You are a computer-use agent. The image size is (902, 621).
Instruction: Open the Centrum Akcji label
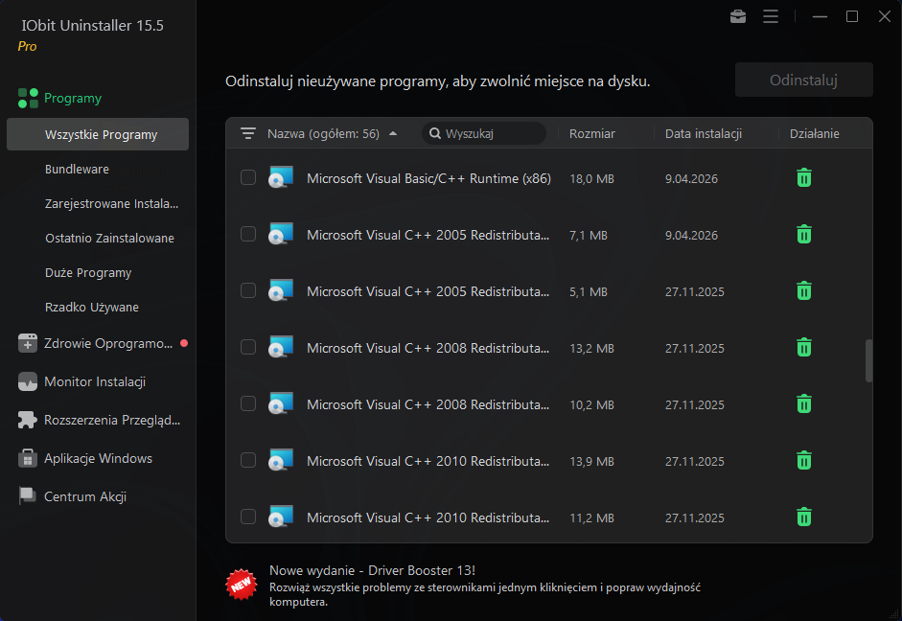point(85,496)
